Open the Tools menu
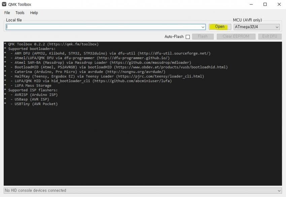The image size is (286, 197). click(20, 13)
